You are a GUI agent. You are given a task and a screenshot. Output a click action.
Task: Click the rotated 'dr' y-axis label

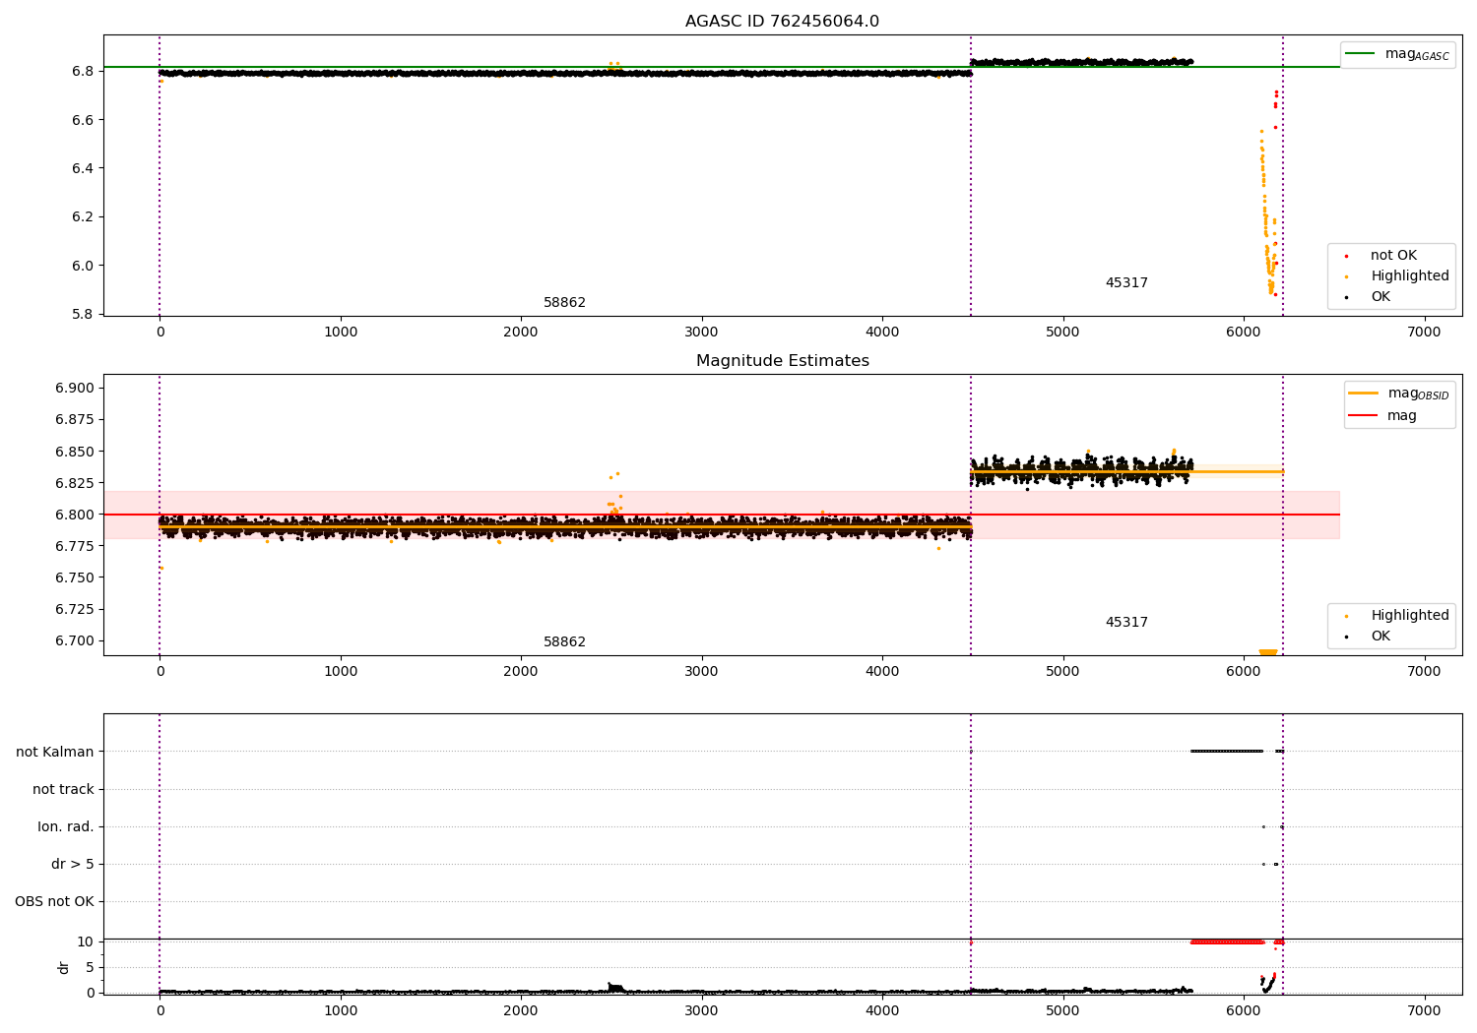[64, 968]
